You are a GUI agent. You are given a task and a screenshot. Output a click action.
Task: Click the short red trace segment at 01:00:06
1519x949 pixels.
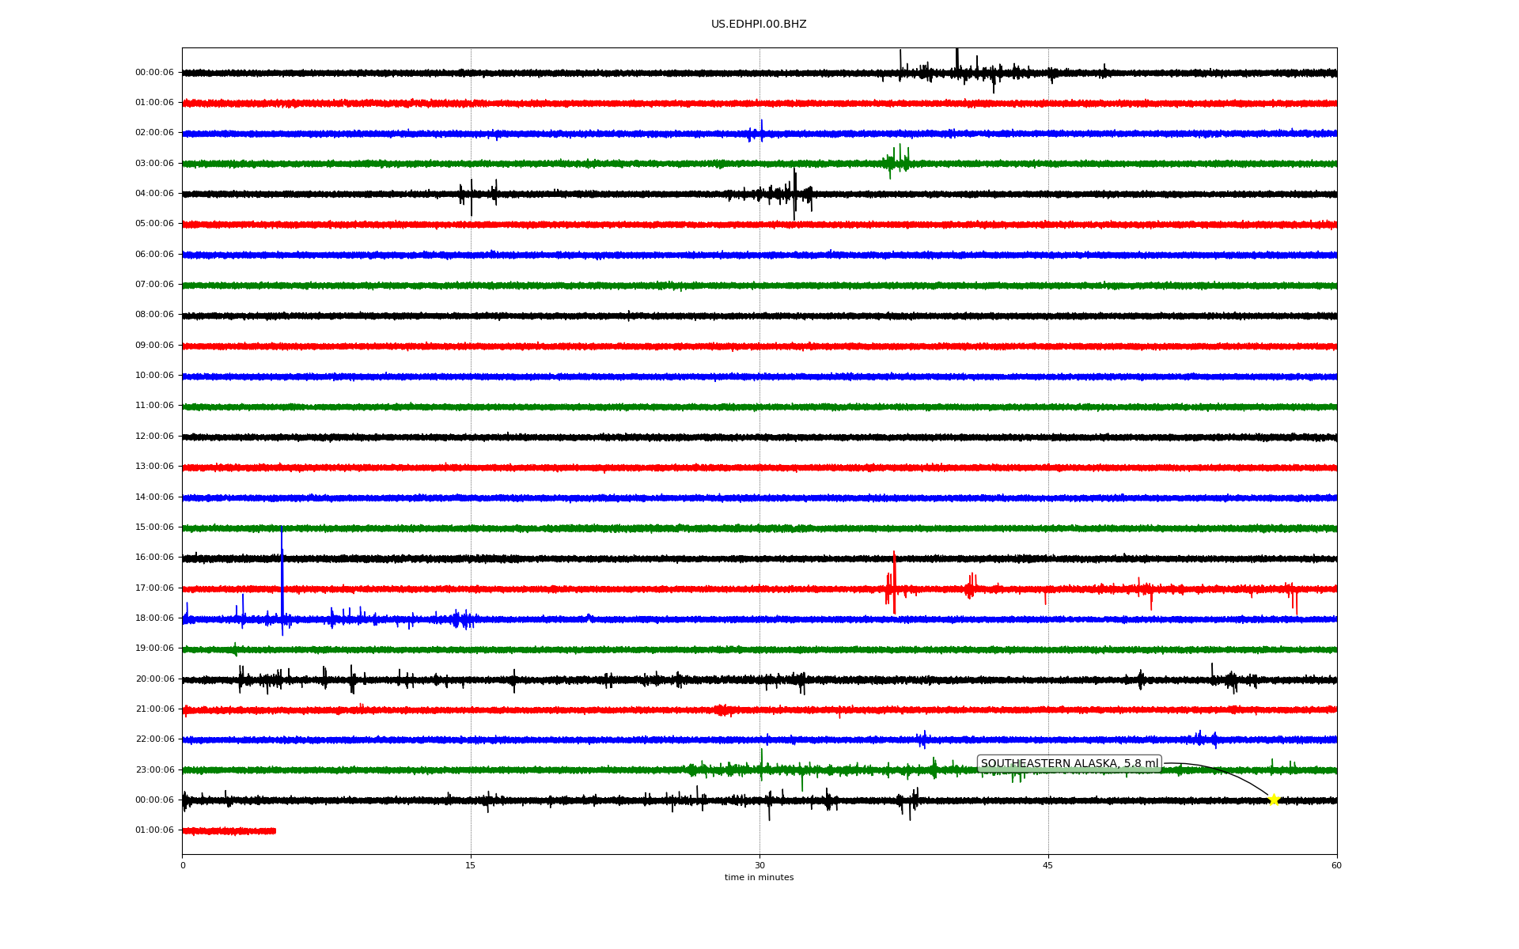click(x=229, y=831)
